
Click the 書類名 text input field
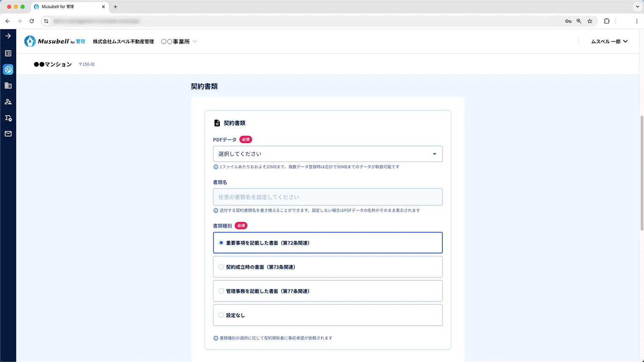(x=328, y=196)
